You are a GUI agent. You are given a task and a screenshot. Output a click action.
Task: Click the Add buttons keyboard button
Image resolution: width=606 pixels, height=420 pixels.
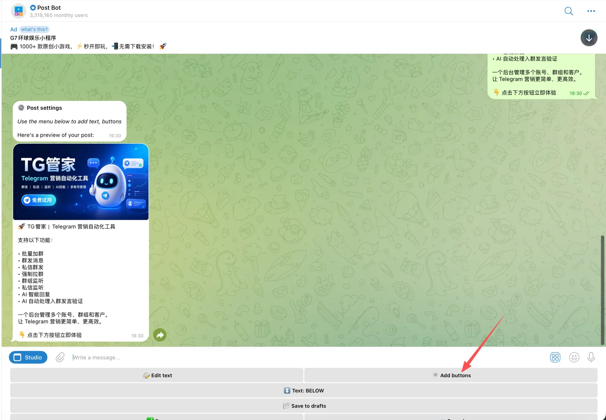click(x=451, y=375)
